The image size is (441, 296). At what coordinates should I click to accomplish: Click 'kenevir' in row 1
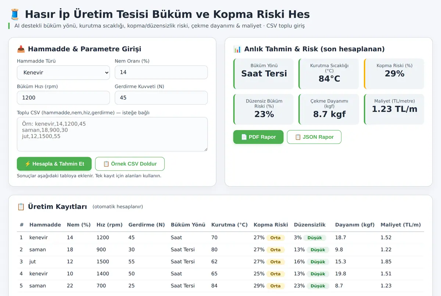pos(39,238)
